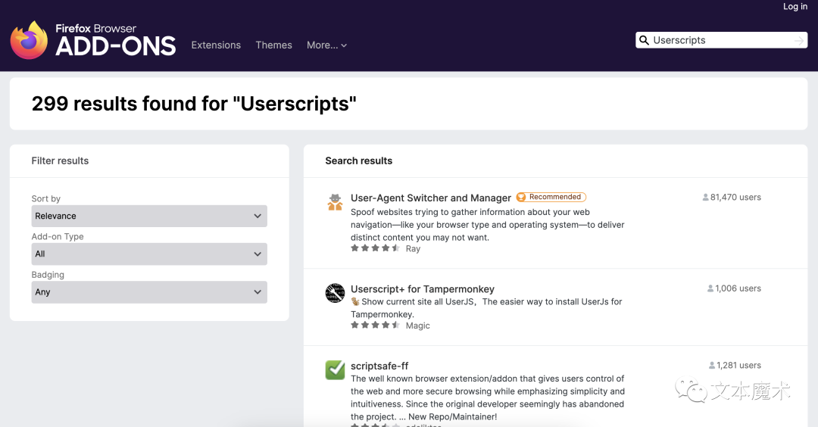Click the 1,281 users count
This screenshot has height=427, width=818.
pyautogui.click(x=738, y=366)
